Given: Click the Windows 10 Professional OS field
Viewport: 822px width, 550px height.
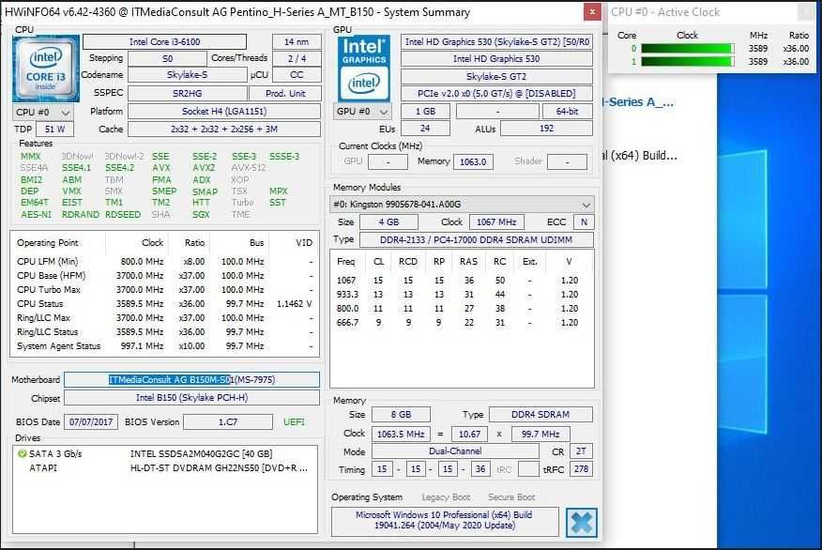Looking at the screenshot, I should click(x=445, y=521).
